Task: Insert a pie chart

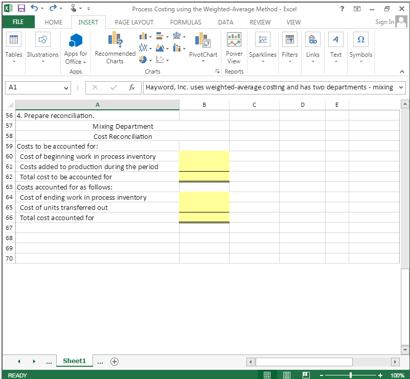Action: pos(143,59)
